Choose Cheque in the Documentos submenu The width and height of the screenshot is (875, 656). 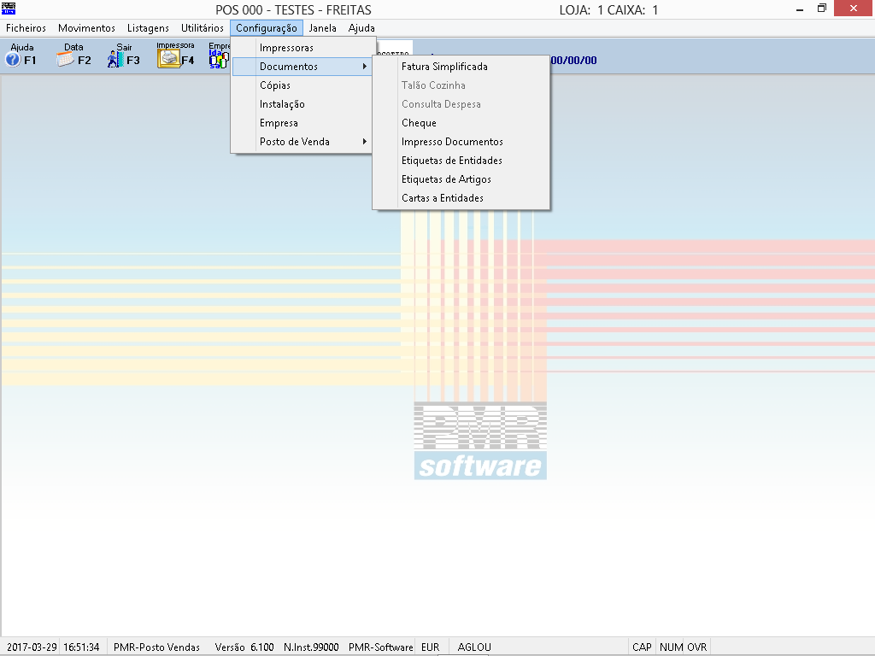419,123
